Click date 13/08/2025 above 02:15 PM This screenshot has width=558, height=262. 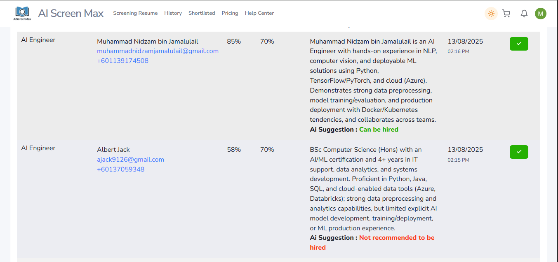[465, 150]
